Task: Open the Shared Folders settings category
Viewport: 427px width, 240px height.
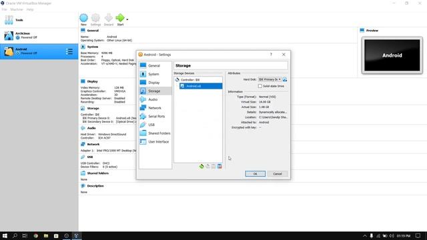Action: click(x=155, y=133)
